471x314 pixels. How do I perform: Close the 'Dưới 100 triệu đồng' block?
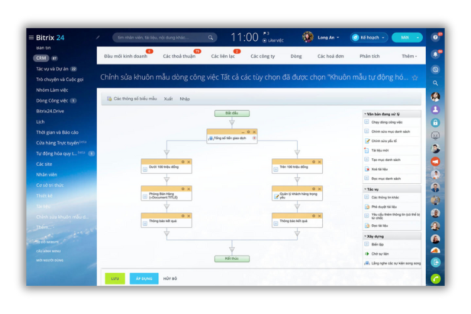(188, 162)
